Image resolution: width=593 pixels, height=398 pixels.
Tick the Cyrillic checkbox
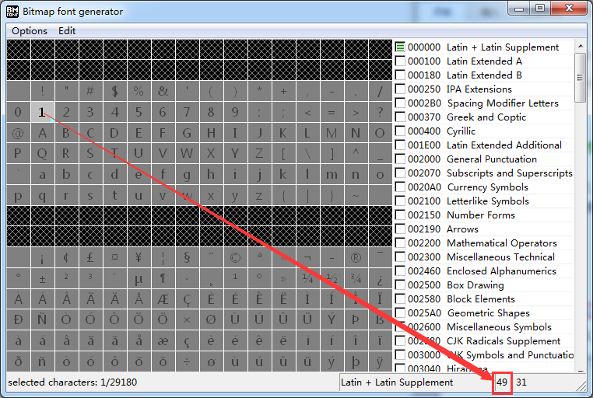(400, 131)
